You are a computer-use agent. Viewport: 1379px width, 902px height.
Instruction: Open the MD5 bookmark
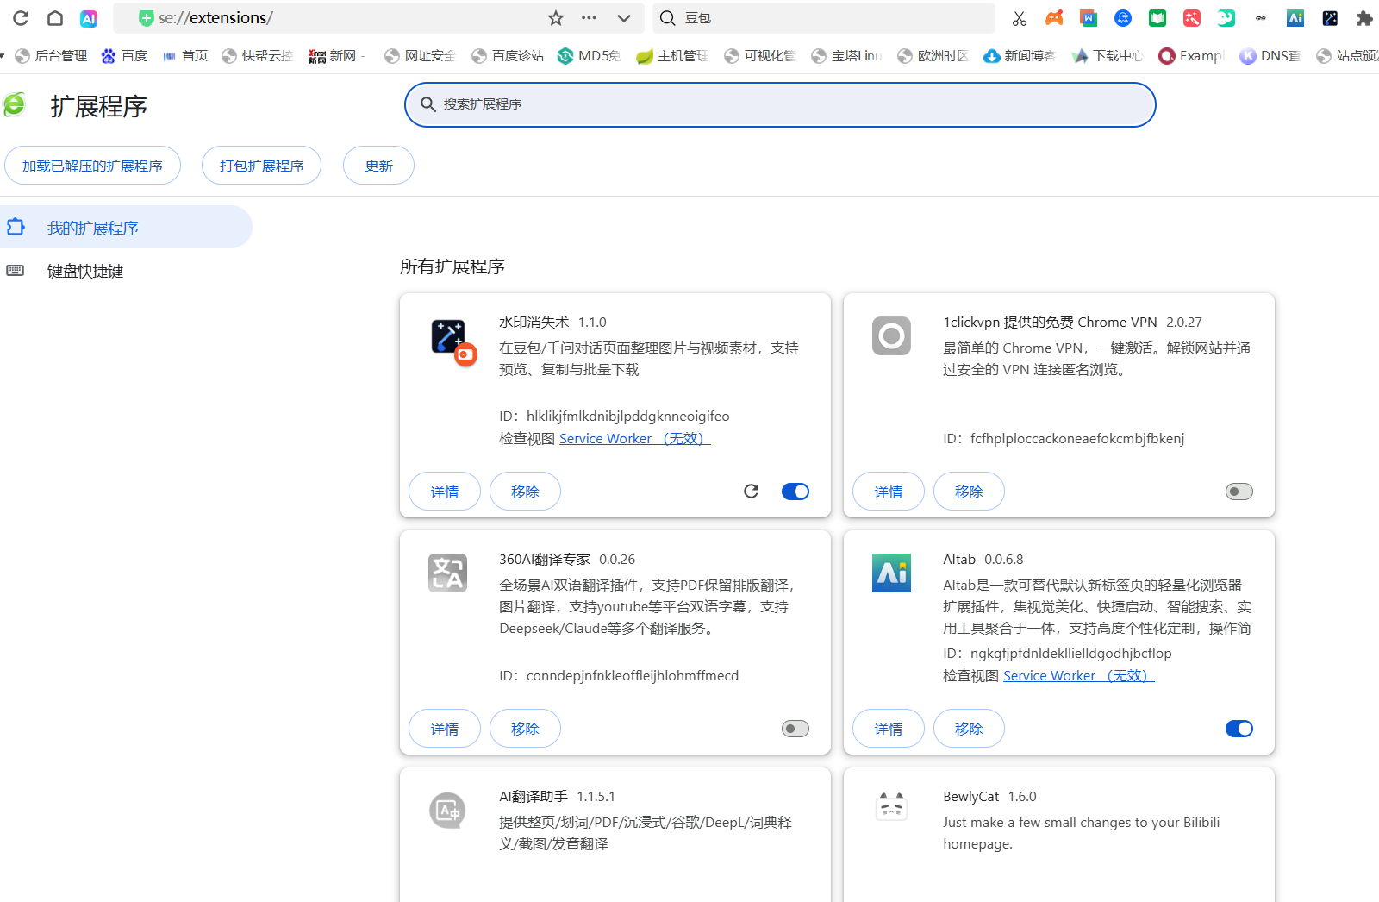[590, 56]
